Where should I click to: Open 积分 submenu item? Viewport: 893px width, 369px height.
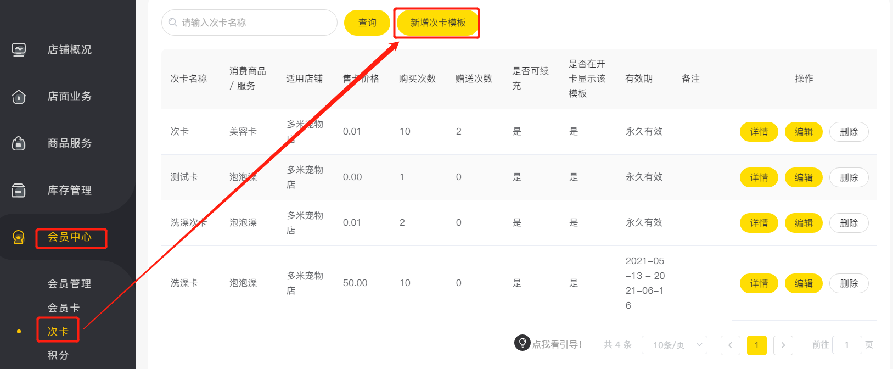58,355
